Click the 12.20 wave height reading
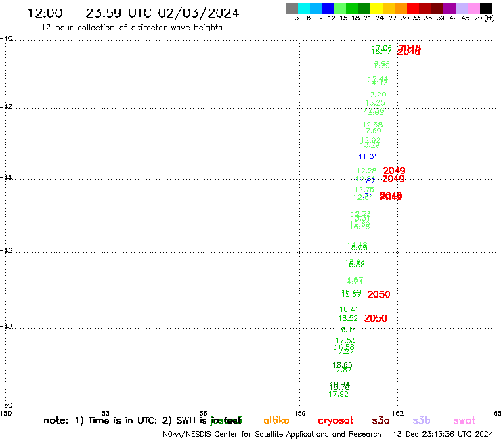 [376, 95]
